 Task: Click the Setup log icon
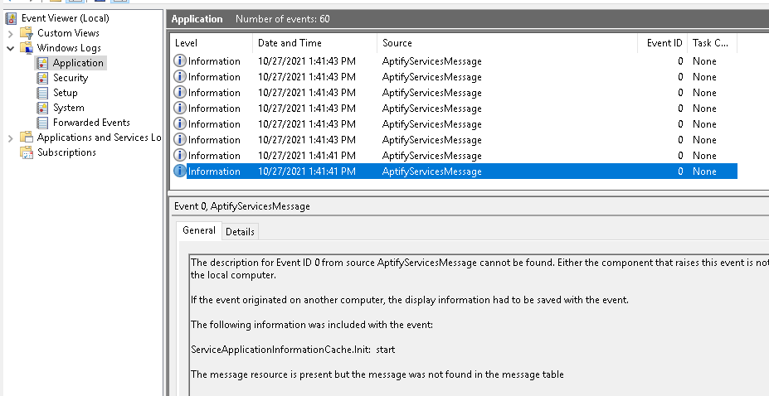42,93
